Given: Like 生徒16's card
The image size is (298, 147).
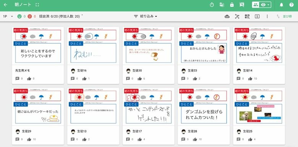Looking at the screenshot, I should pyautogui.click(x=84, y=78).
